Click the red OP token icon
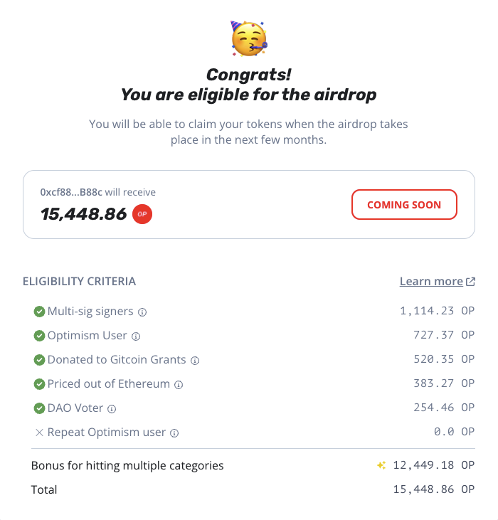The width and height of the screenshot is (498, 520). pos(142,214)
